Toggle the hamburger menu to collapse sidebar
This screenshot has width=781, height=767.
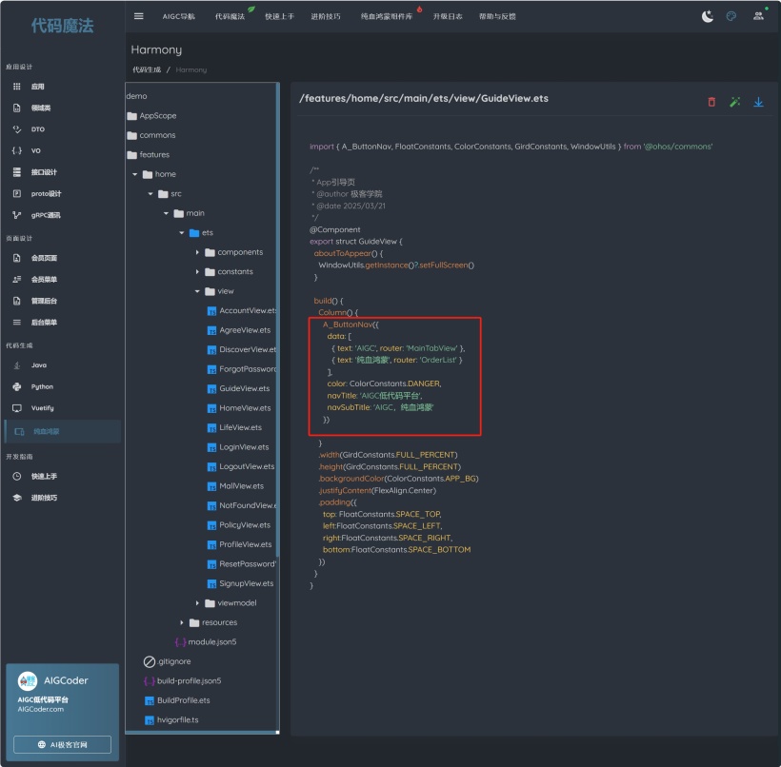click(x=139, y=16)
